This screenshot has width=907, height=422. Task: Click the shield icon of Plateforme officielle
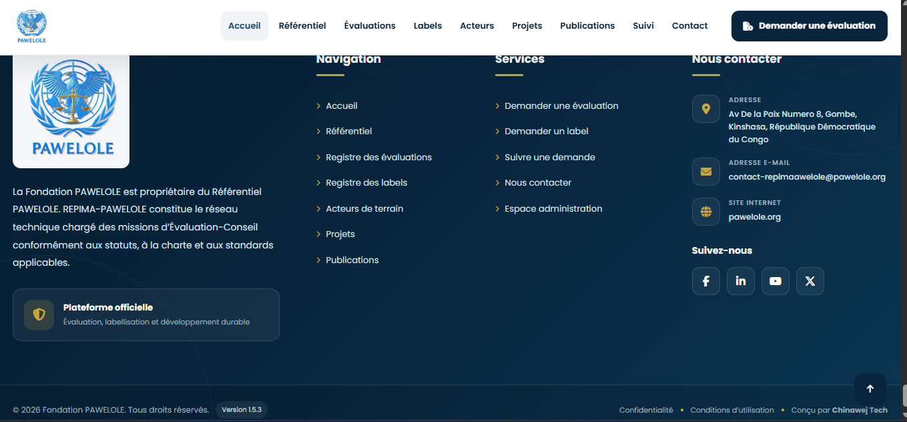point(39,314)
